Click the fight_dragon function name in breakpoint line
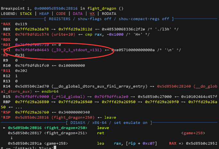Viewport: 219px width, 149px height. [102, 9]
